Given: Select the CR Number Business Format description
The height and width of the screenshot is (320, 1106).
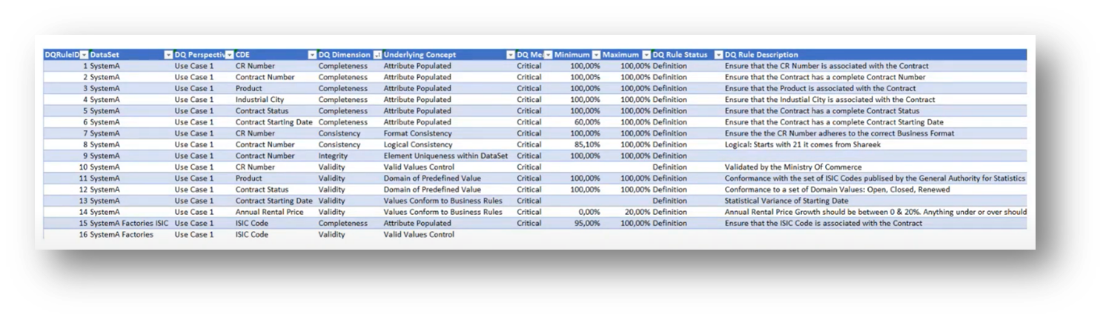Looking at the screenshot, I should 839,133.
